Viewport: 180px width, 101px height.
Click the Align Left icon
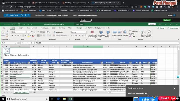point(38,36)
